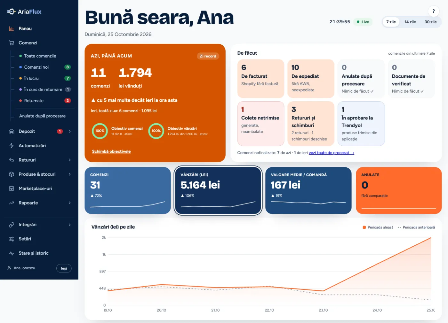Open În lucru orders
Screen dimensions: 448x323
point(45,78)
